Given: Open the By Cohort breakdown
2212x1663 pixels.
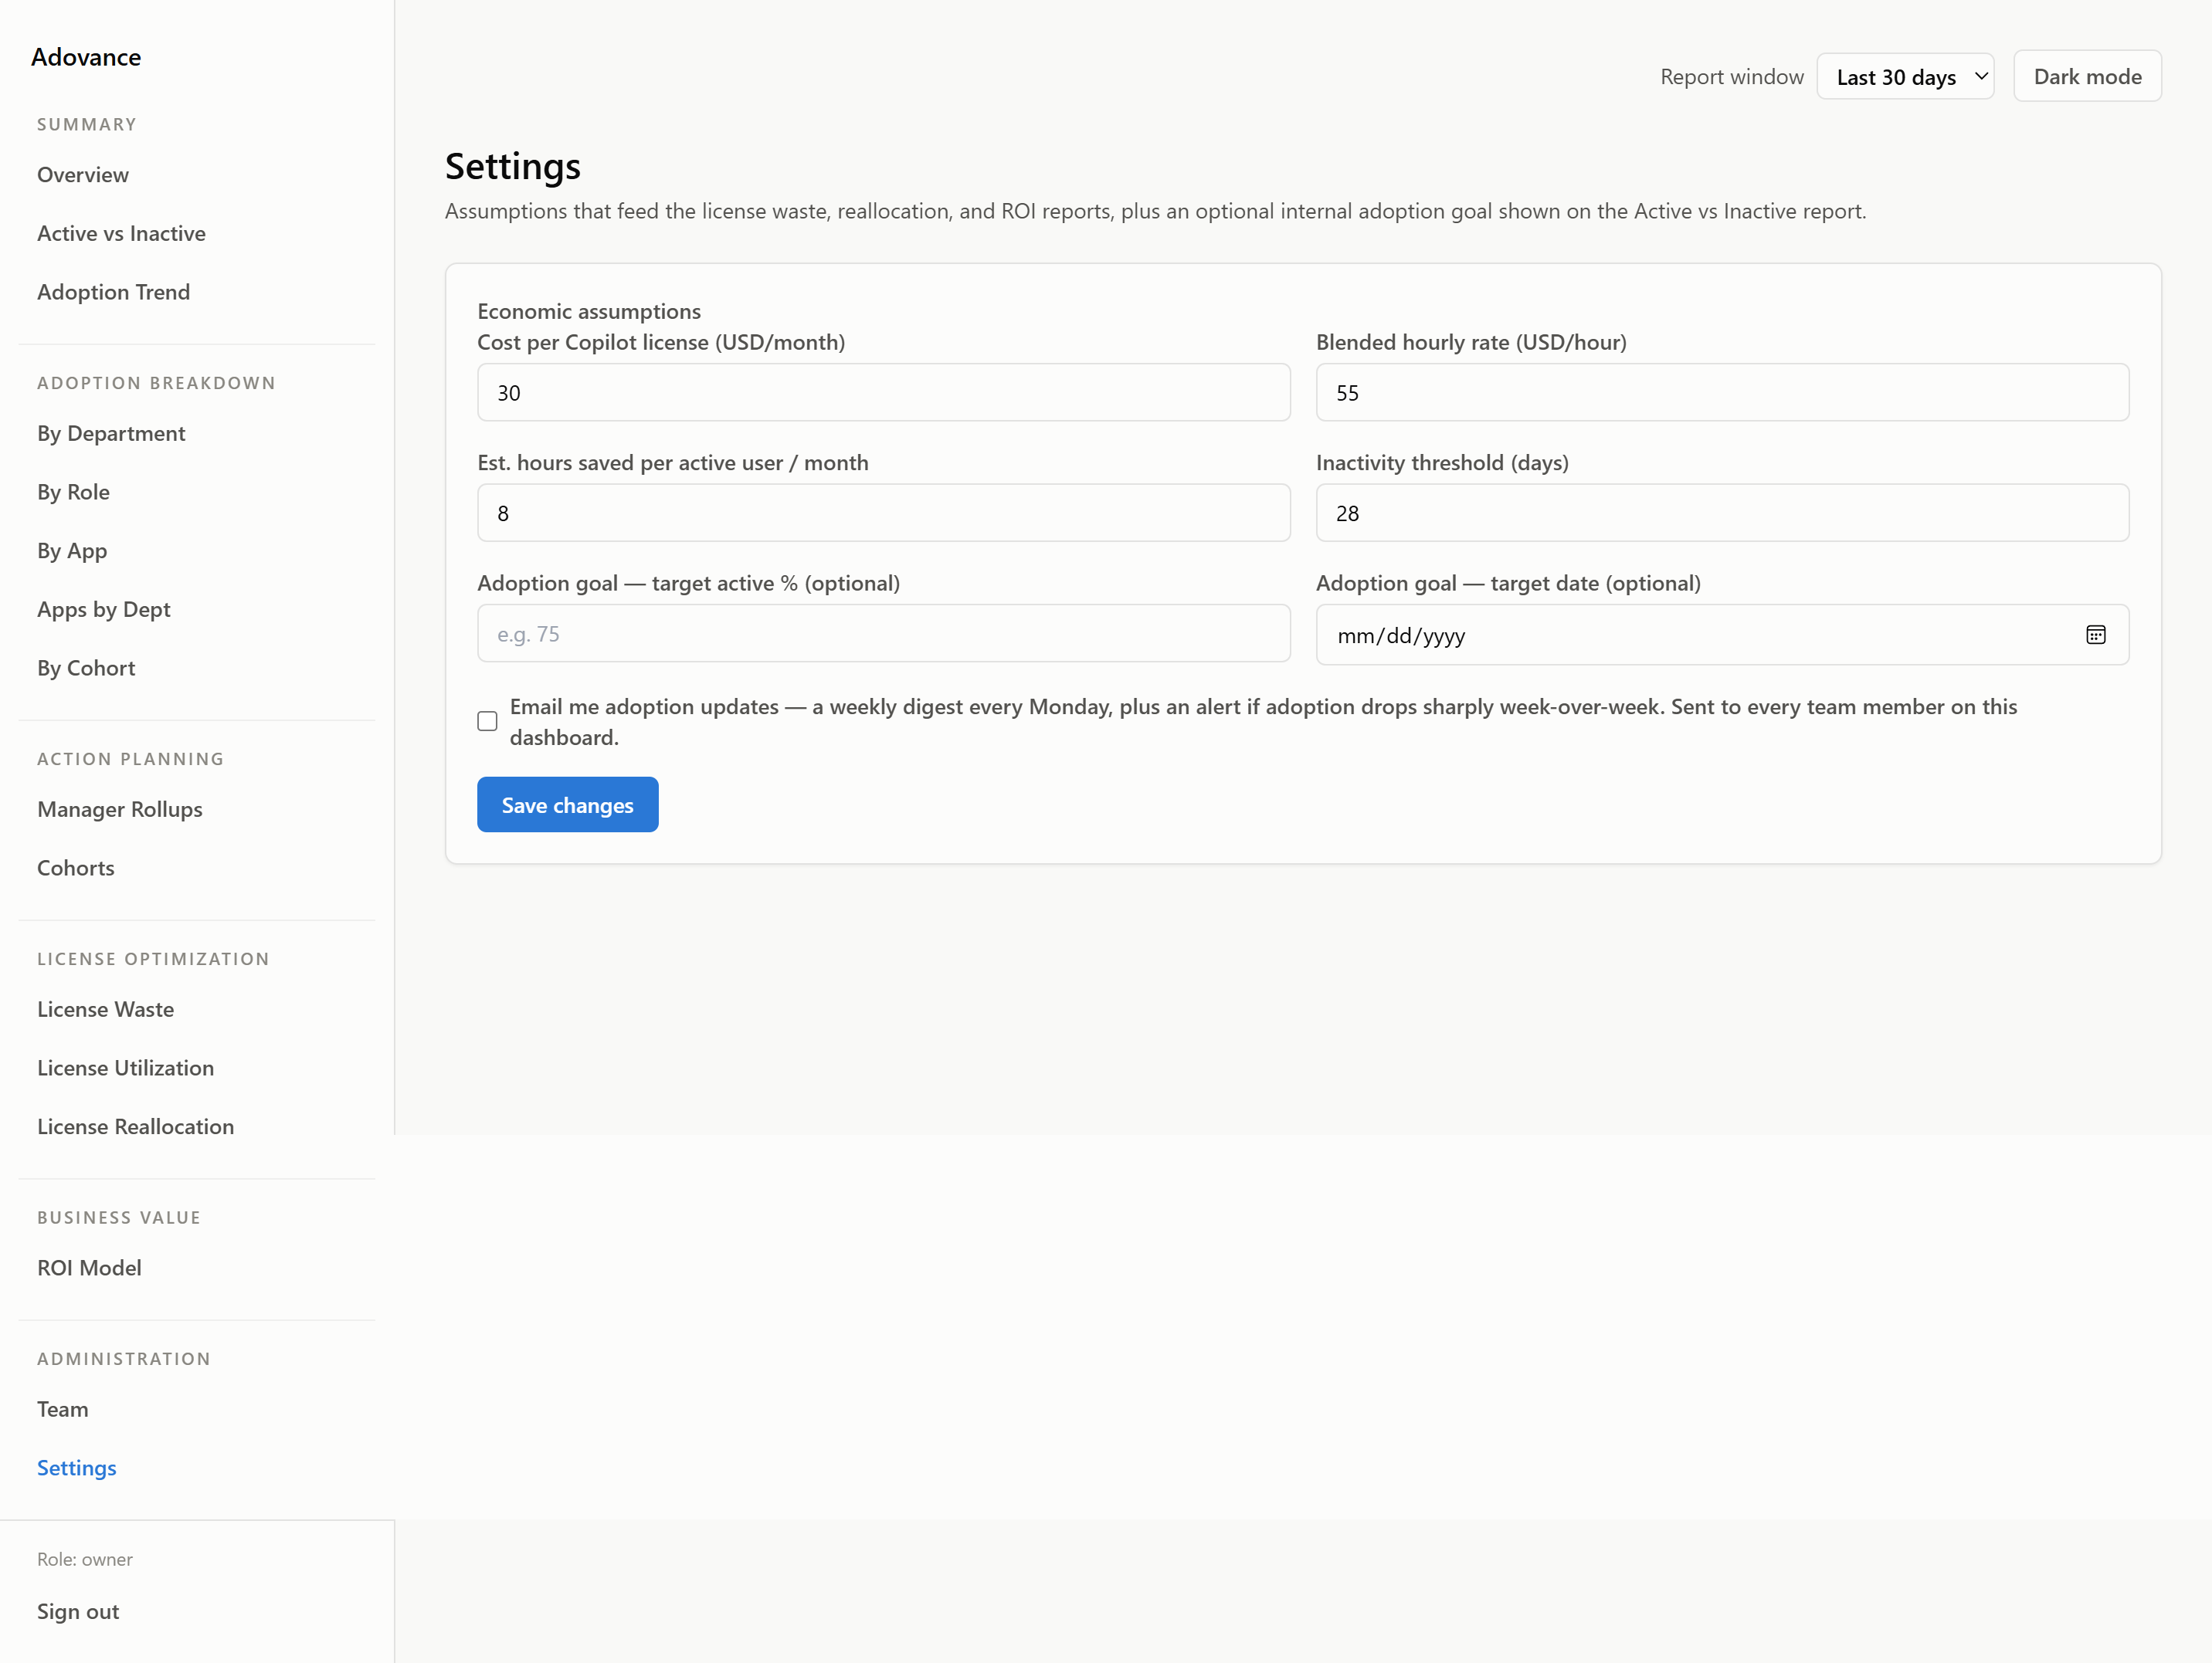Looking at the screenshot, I should point(86,668).
